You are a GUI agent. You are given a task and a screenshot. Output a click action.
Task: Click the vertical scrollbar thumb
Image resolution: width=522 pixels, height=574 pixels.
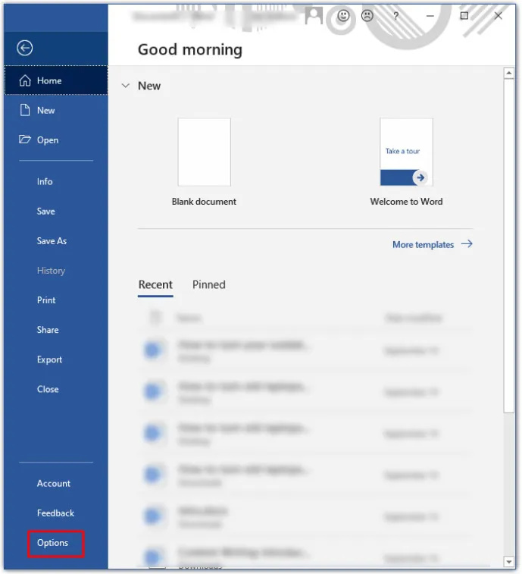tap(509, 246)
